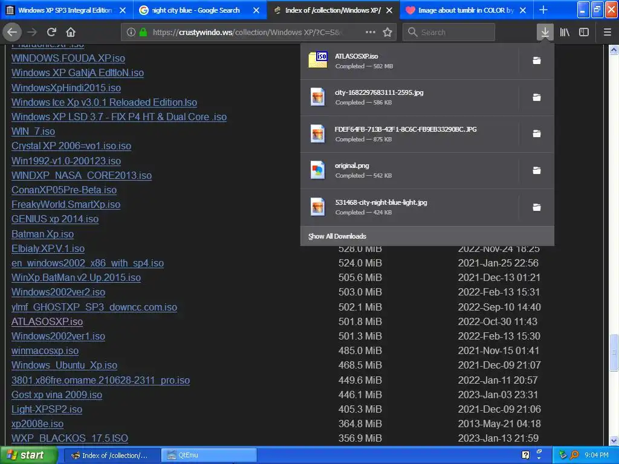The width and height of the screenshot is (619, 464).
Task: Go back with the browser back arrow
Action: tap(12, 32)
